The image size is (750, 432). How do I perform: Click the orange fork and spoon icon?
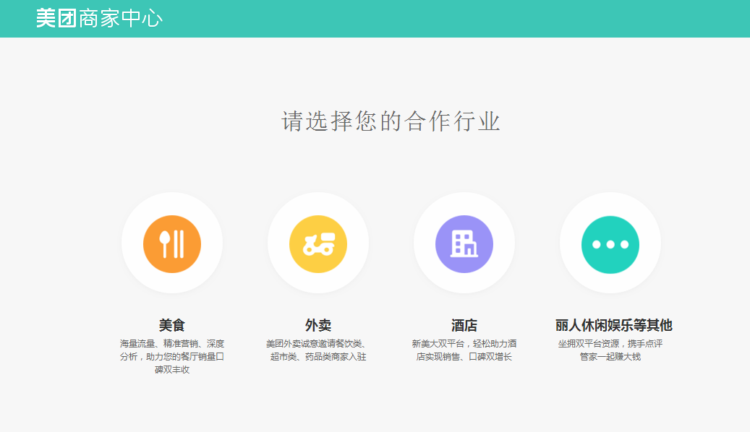[x=172, y=244]
